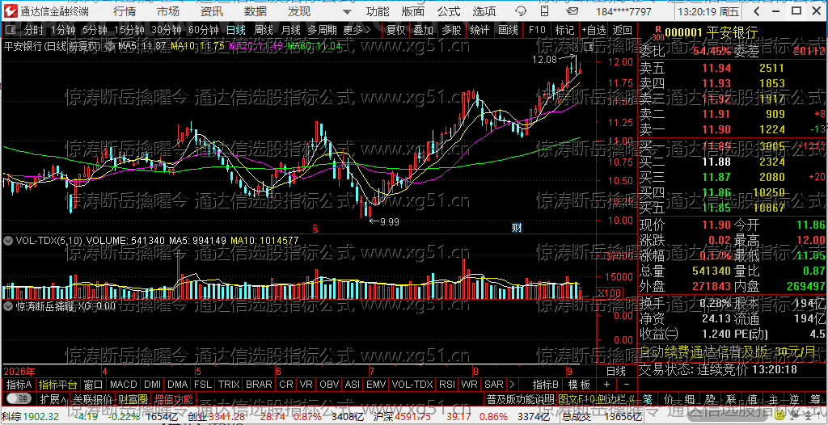Image resolution: width=828 pixels, height=425 pixels.
Task: Select the 指标B tab
Action: pos(546,385)
